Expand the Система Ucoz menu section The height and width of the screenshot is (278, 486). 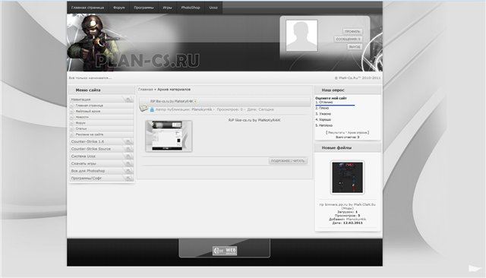tap(102, 156)
